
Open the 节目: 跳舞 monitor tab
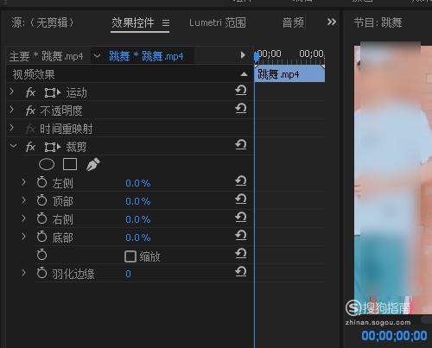click(378, 22)
